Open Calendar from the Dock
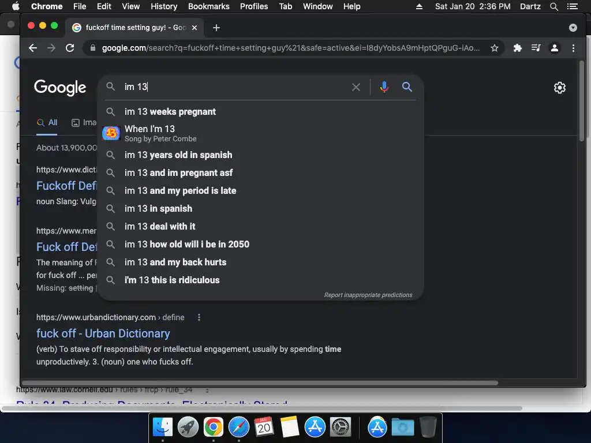This screenshot has height=443, width=591. [264, 427]
